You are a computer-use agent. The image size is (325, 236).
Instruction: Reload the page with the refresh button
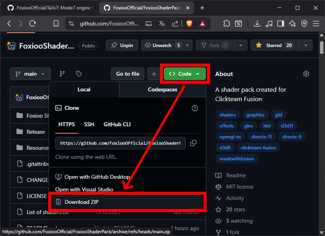point(33,24)
